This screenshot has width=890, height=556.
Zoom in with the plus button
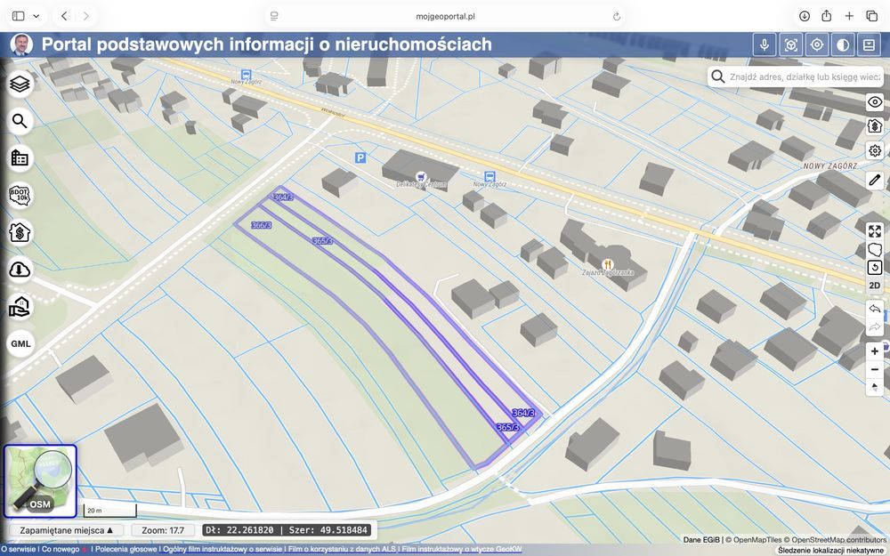875,351
